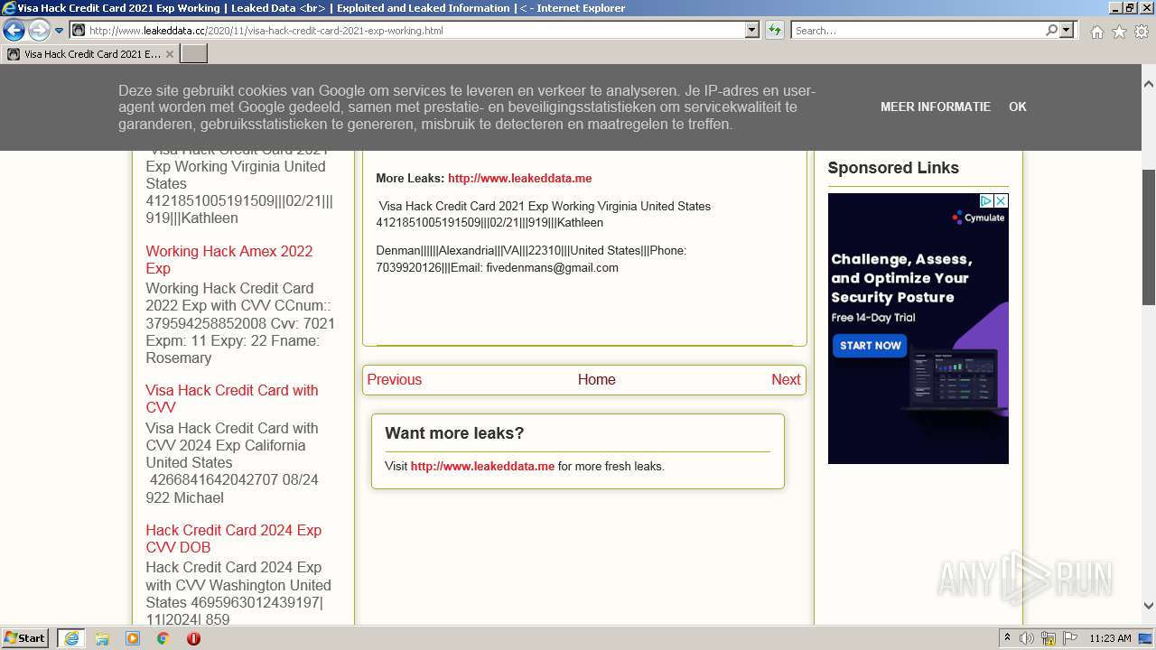Click the network tray icon
Screen dimensions: 1156x650
pos(1049,638)
